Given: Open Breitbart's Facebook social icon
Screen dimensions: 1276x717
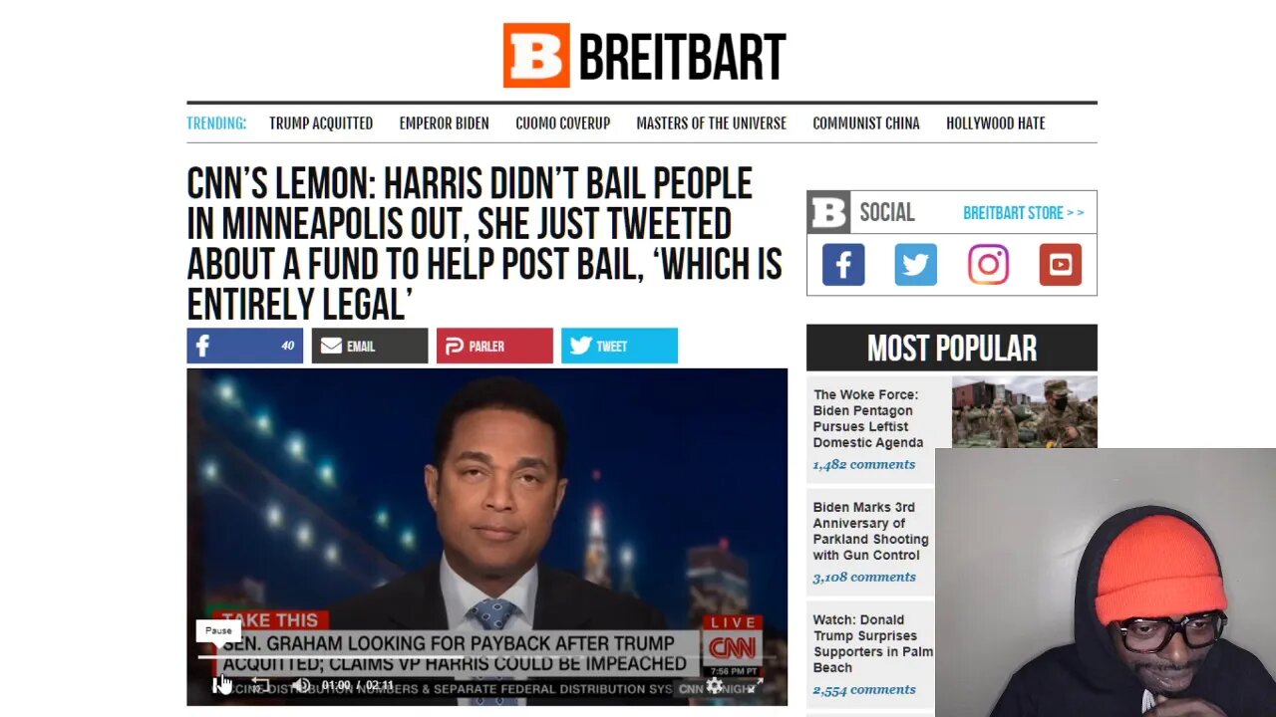Looking at the screenshot, I should click(x=843, y=265).
